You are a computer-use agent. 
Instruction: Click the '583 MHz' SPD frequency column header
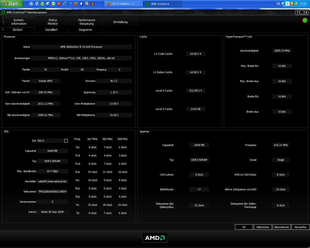pos(107,139)
